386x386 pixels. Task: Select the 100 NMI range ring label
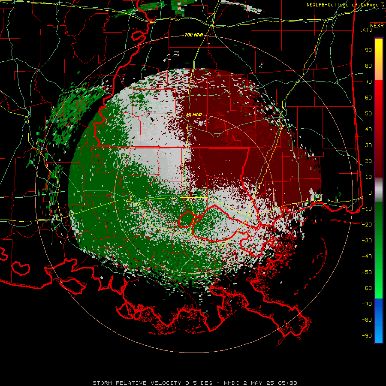coord(194,35)
